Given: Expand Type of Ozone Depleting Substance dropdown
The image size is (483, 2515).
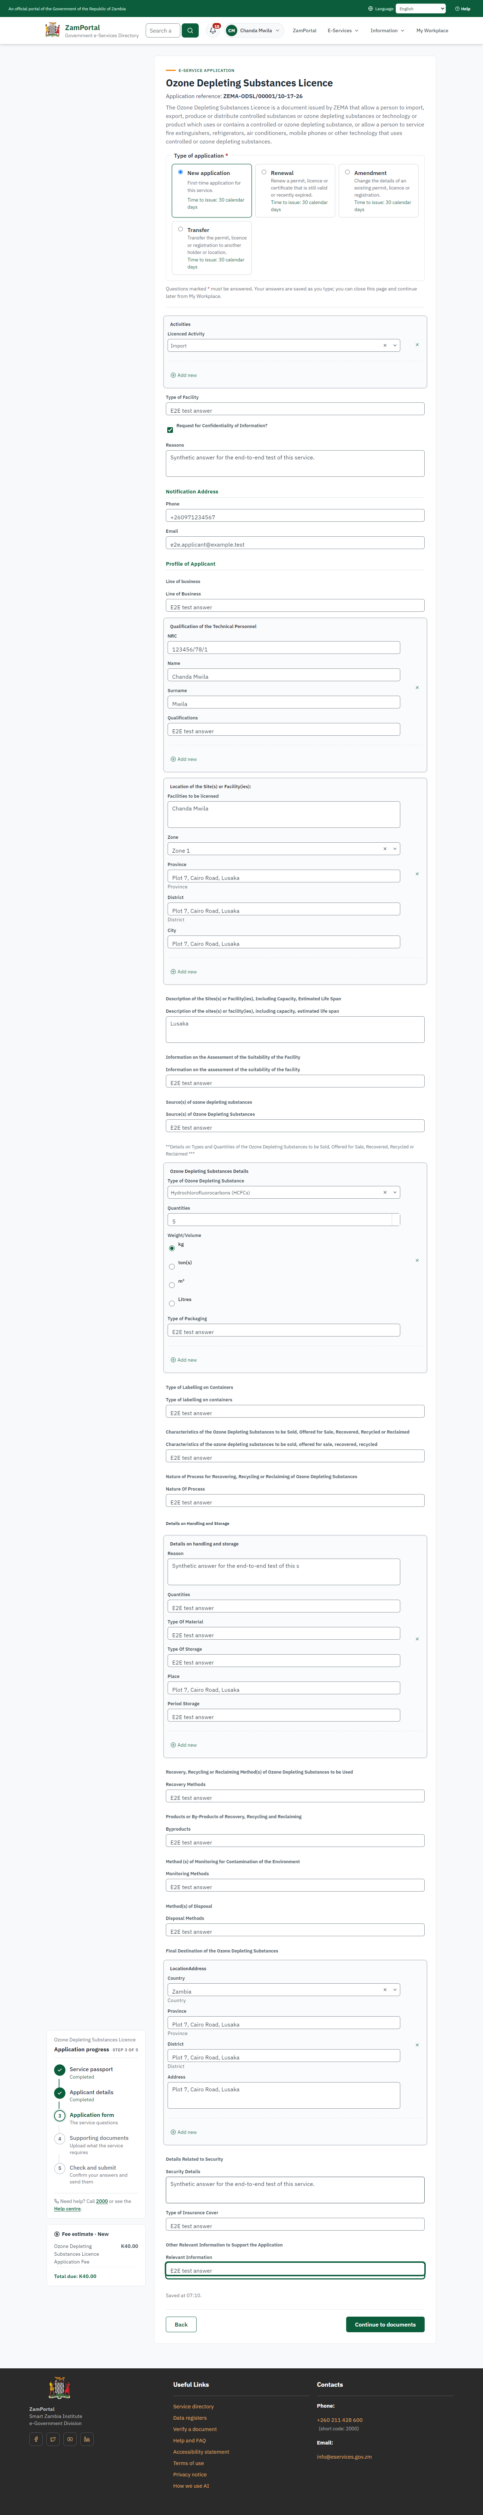Looking at the screenshot, I should coord(394,1192).
